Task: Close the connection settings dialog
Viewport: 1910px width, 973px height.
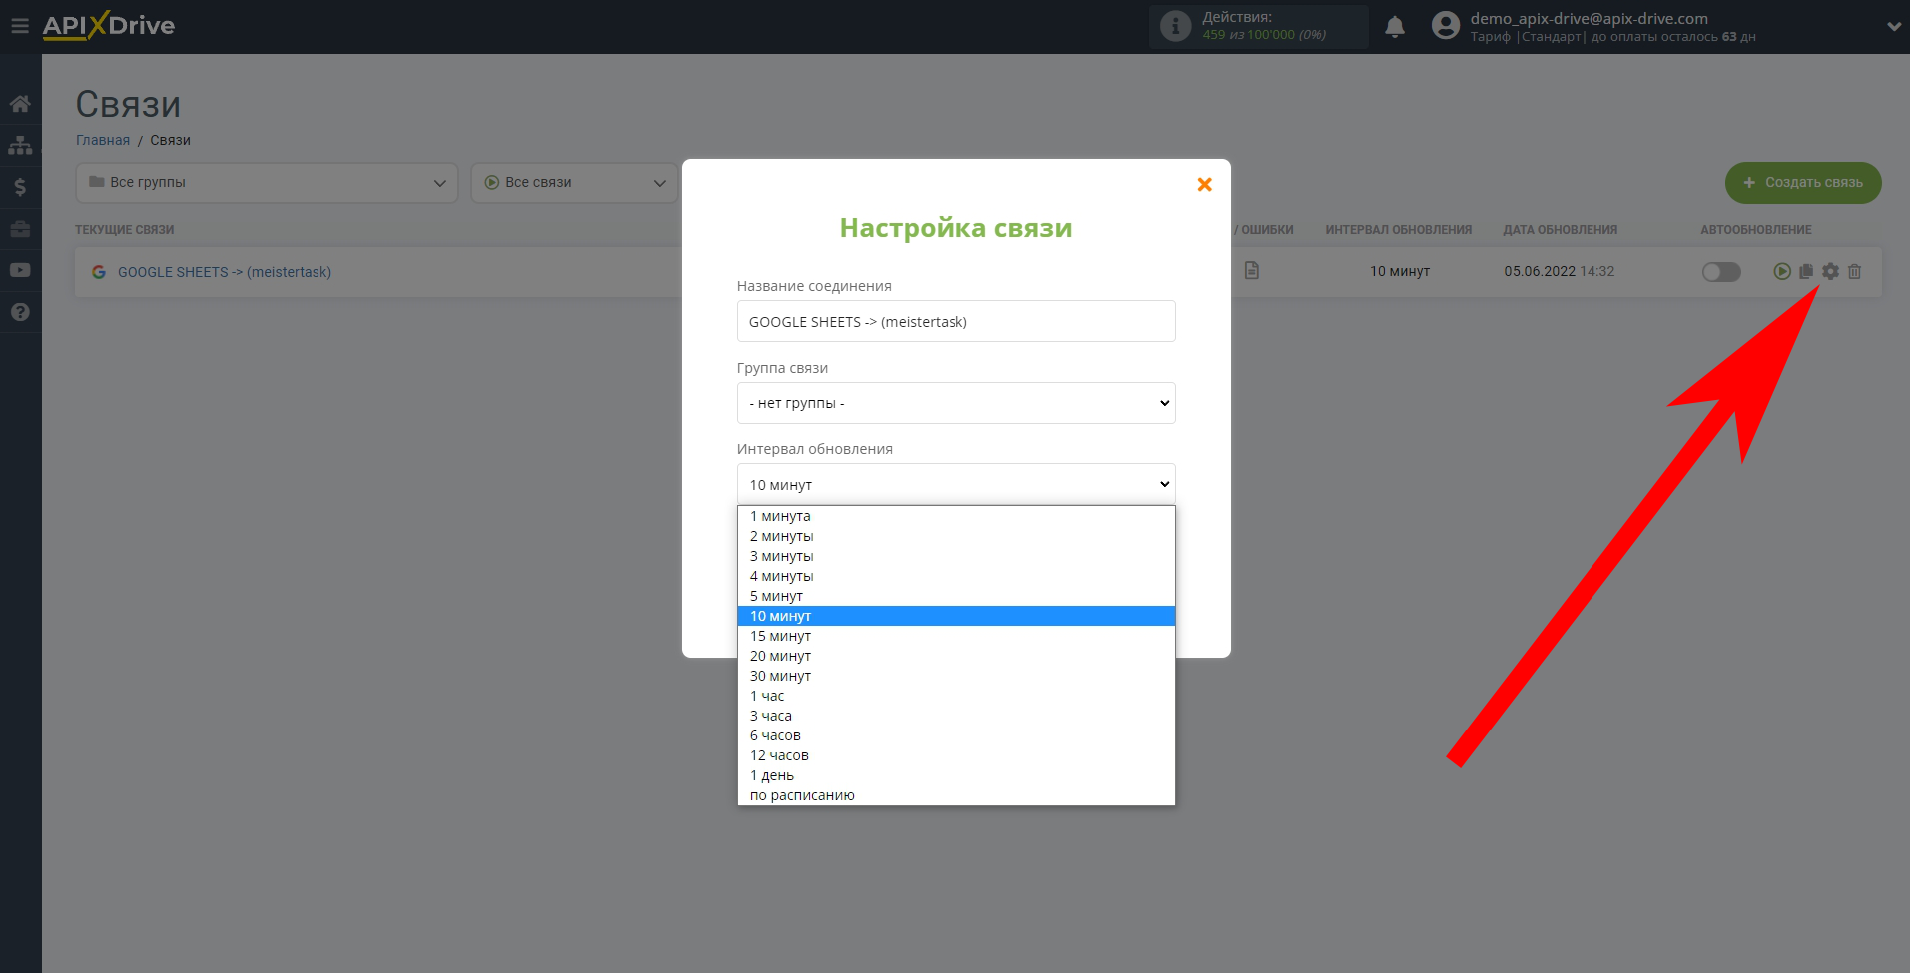Action: 1204,185
